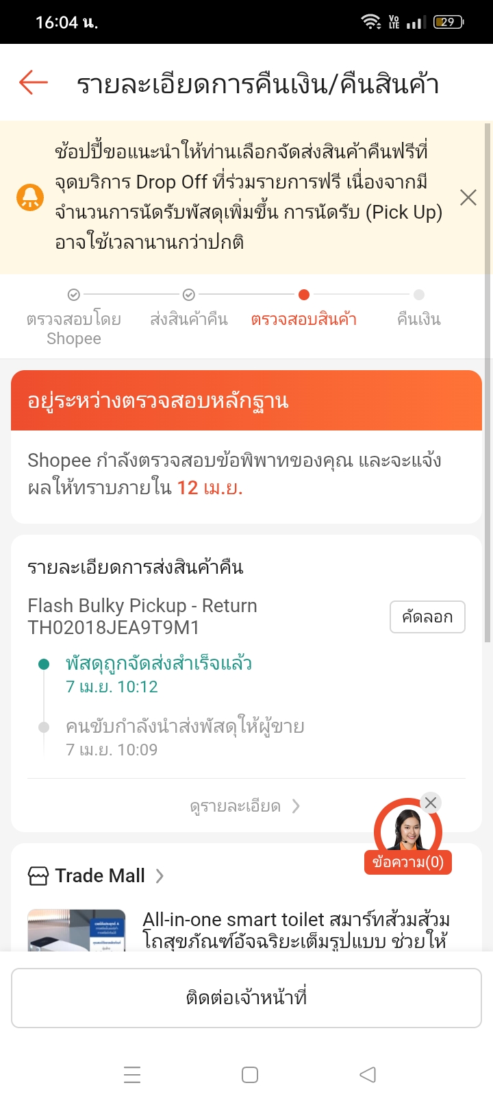Open the smart toilet product thumbnail
493x1105 pixels.
76,930
